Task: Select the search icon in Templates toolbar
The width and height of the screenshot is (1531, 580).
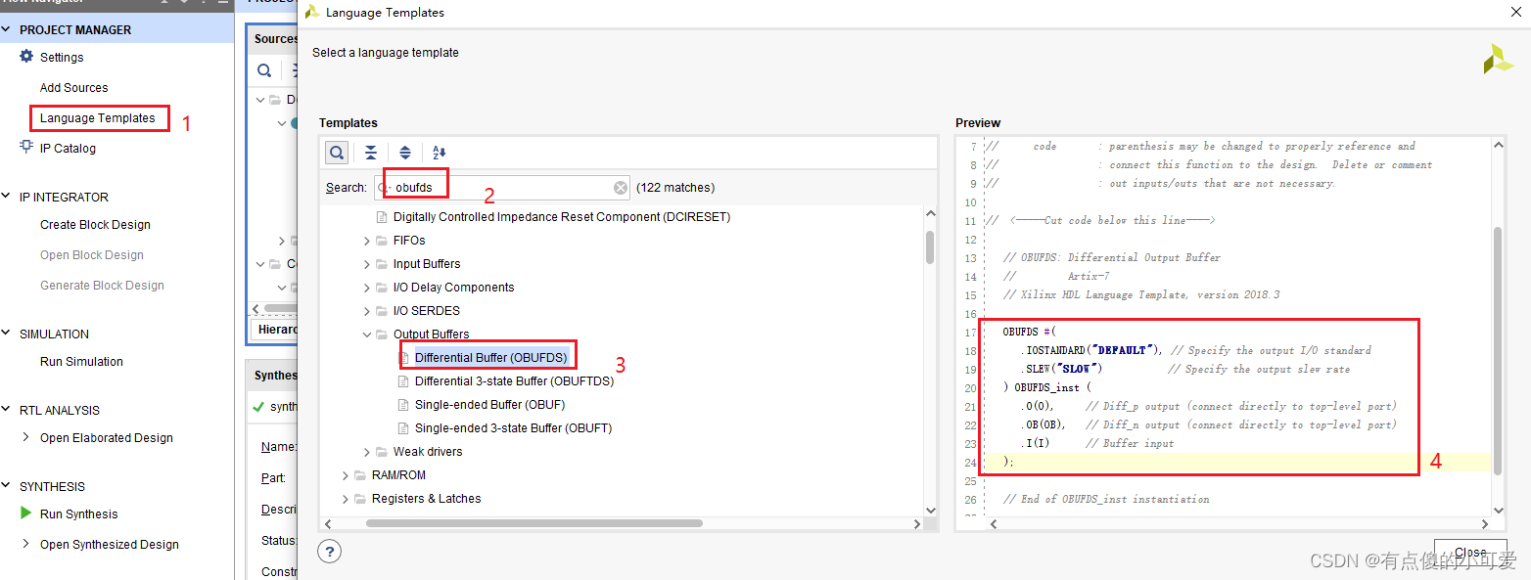Action: (337, 153)
